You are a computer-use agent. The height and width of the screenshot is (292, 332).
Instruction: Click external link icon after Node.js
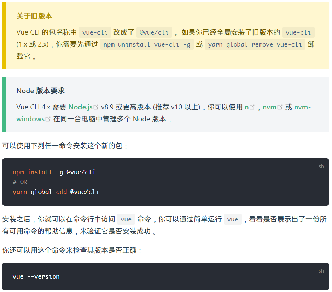[x=96, y=107]
